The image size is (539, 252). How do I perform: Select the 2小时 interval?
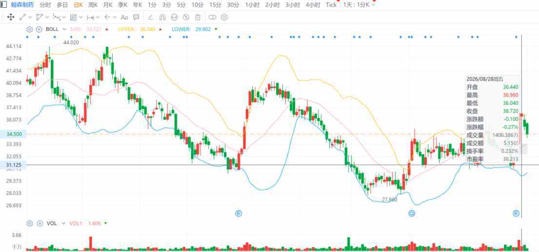[273, 5]
